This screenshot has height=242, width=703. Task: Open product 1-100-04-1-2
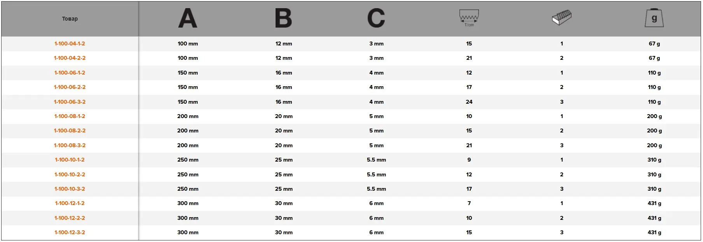70,44
